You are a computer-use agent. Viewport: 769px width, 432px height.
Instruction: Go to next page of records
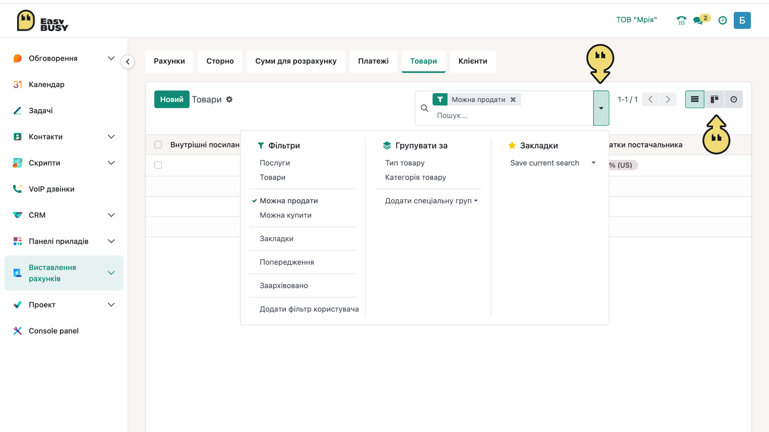click(x=668, y=99)
